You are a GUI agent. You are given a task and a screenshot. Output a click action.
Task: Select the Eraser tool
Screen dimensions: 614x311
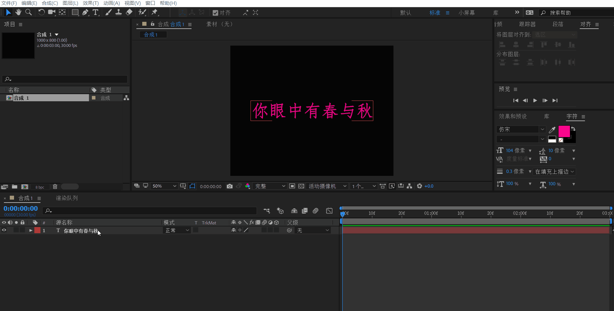tap(129, 12)
